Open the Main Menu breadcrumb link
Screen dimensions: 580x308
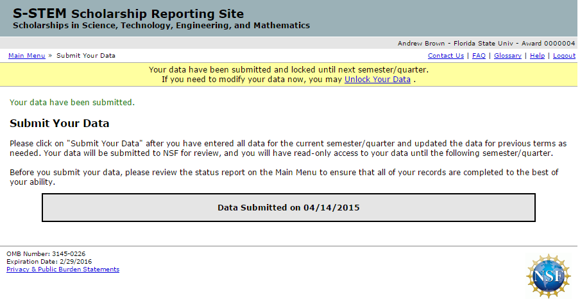tap(27, 55)
